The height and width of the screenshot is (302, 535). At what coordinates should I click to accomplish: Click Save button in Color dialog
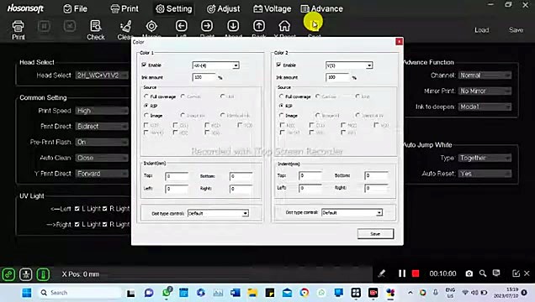375,234
